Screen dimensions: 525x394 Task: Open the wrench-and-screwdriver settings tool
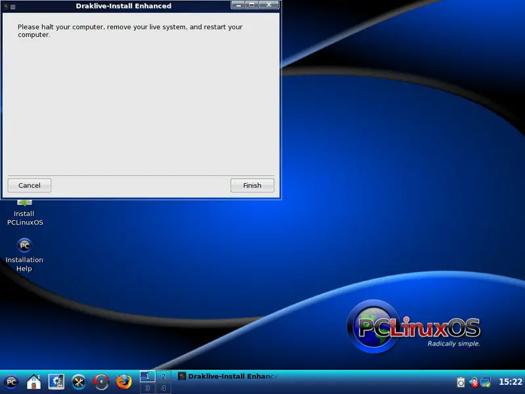pos(79,382)
